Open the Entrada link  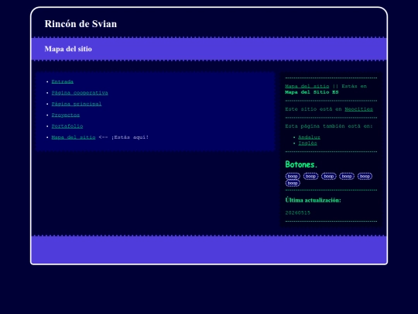63,81
